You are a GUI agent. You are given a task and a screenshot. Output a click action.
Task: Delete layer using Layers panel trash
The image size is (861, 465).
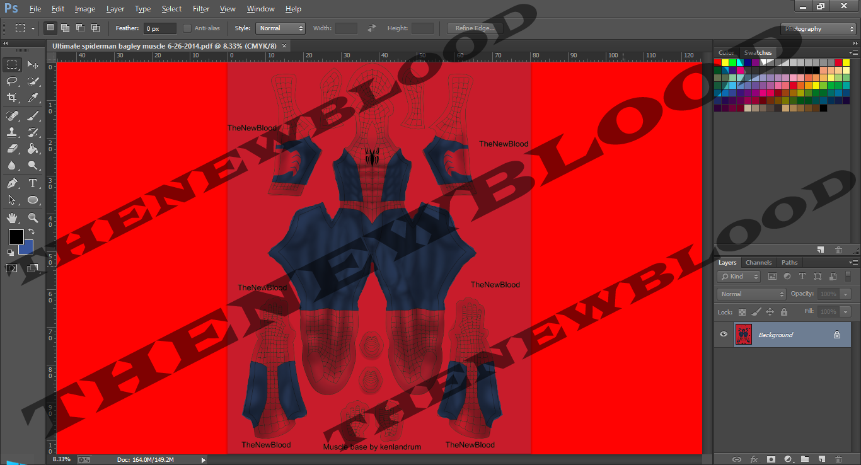tap(838, 459)
